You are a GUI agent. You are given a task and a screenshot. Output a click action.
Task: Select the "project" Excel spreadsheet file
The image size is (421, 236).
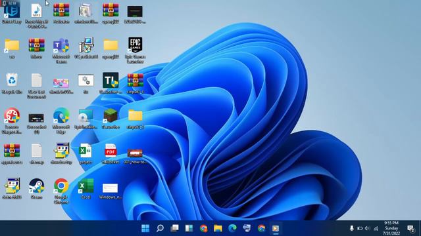click(x=86, y=153)
